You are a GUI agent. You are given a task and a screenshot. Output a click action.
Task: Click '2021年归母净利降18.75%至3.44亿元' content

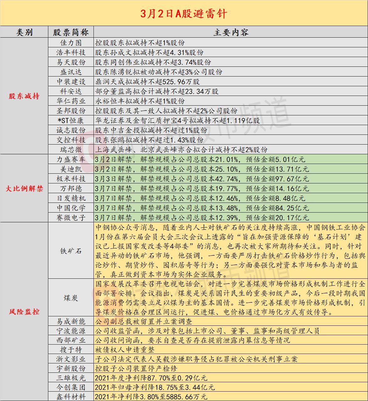[x=155, y=387]
